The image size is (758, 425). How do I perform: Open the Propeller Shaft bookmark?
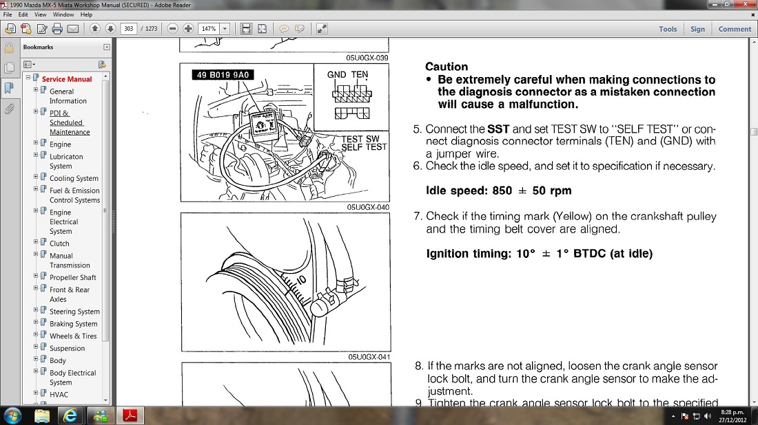tap(72, 277)
